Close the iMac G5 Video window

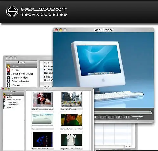56,30
